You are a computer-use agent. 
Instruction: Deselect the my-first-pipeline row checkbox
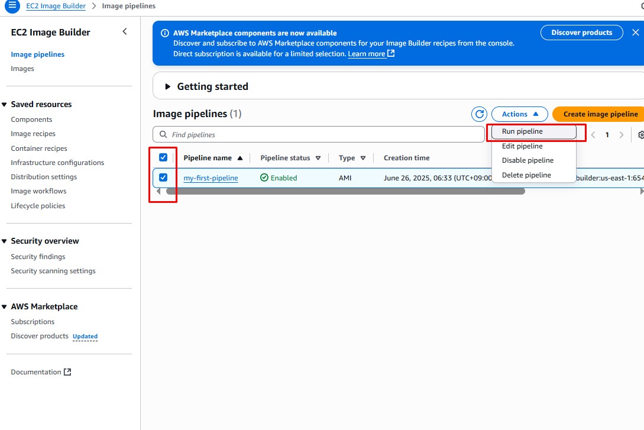(x=163, y=177)
